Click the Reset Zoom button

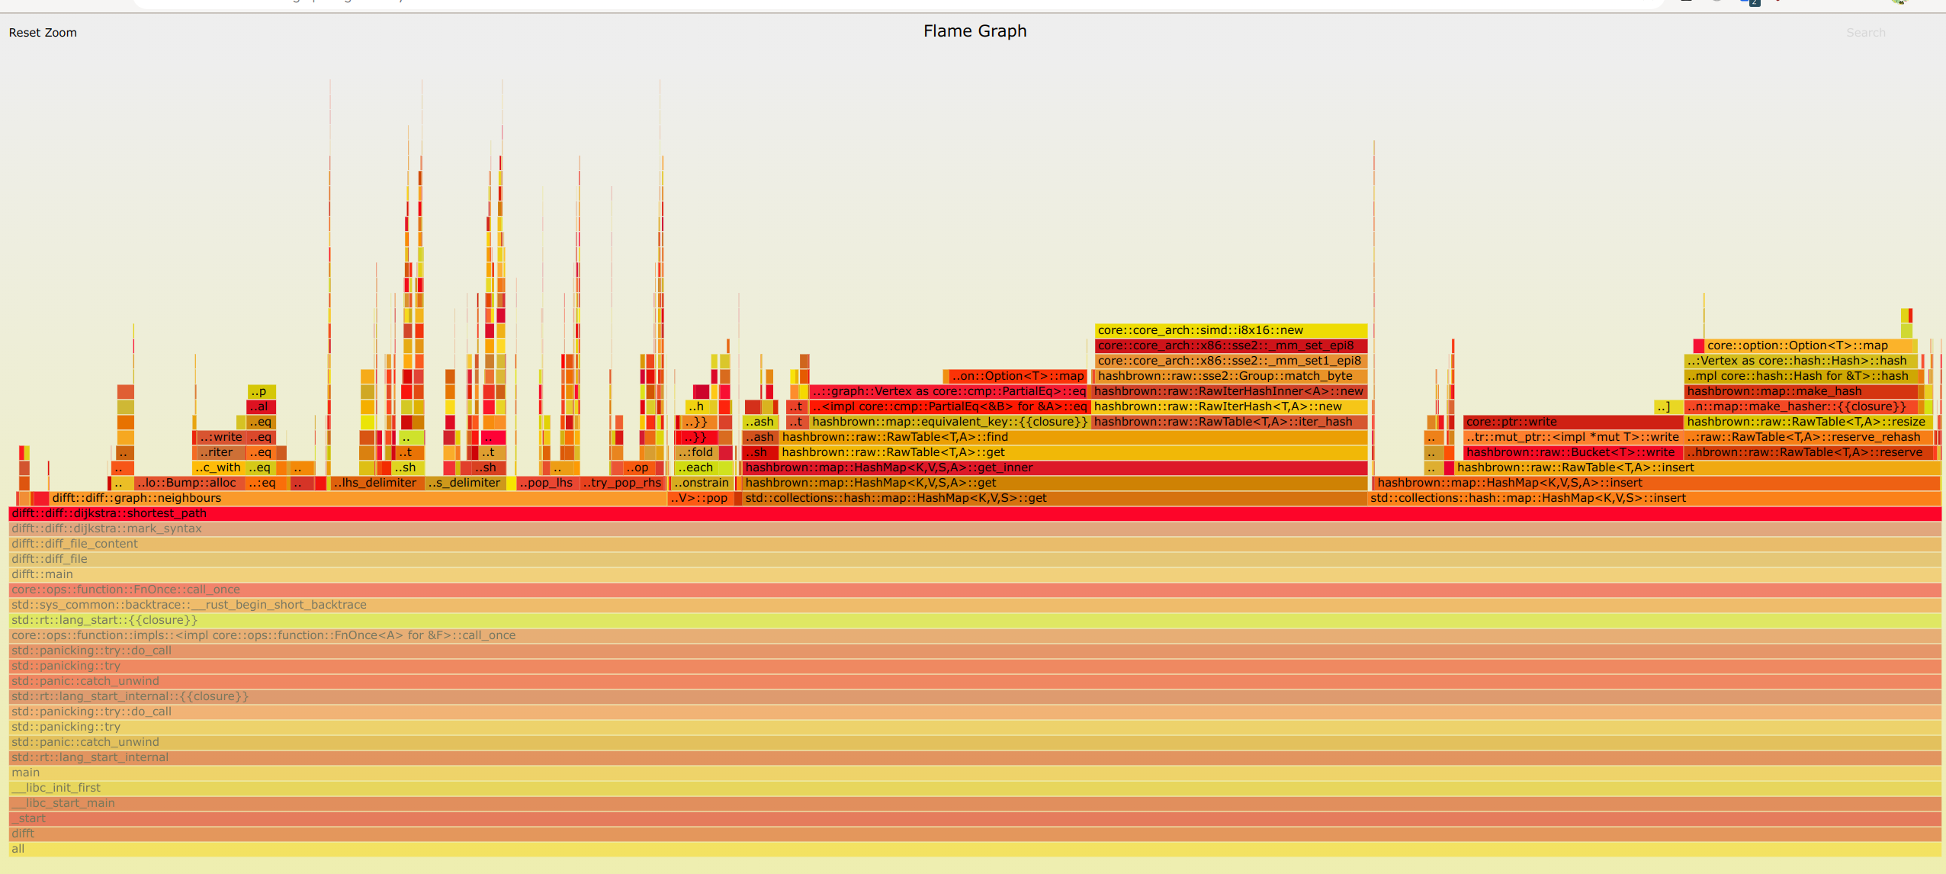pyautogui.click(x=43, y=33)
